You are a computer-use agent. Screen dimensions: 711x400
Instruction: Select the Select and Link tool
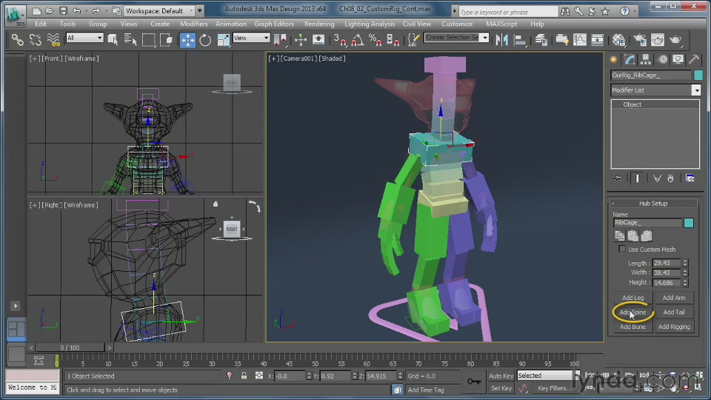coord(17,40)
